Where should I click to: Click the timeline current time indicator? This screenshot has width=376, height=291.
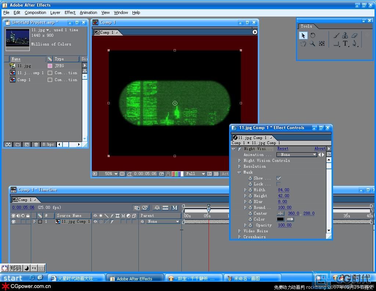click(209, 208)
